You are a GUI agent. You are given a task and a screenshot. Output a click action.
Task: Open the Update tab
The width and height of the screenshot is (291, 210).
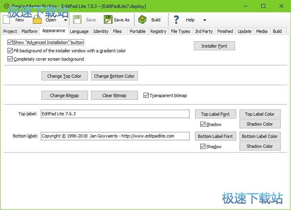(x=245, y=31)
